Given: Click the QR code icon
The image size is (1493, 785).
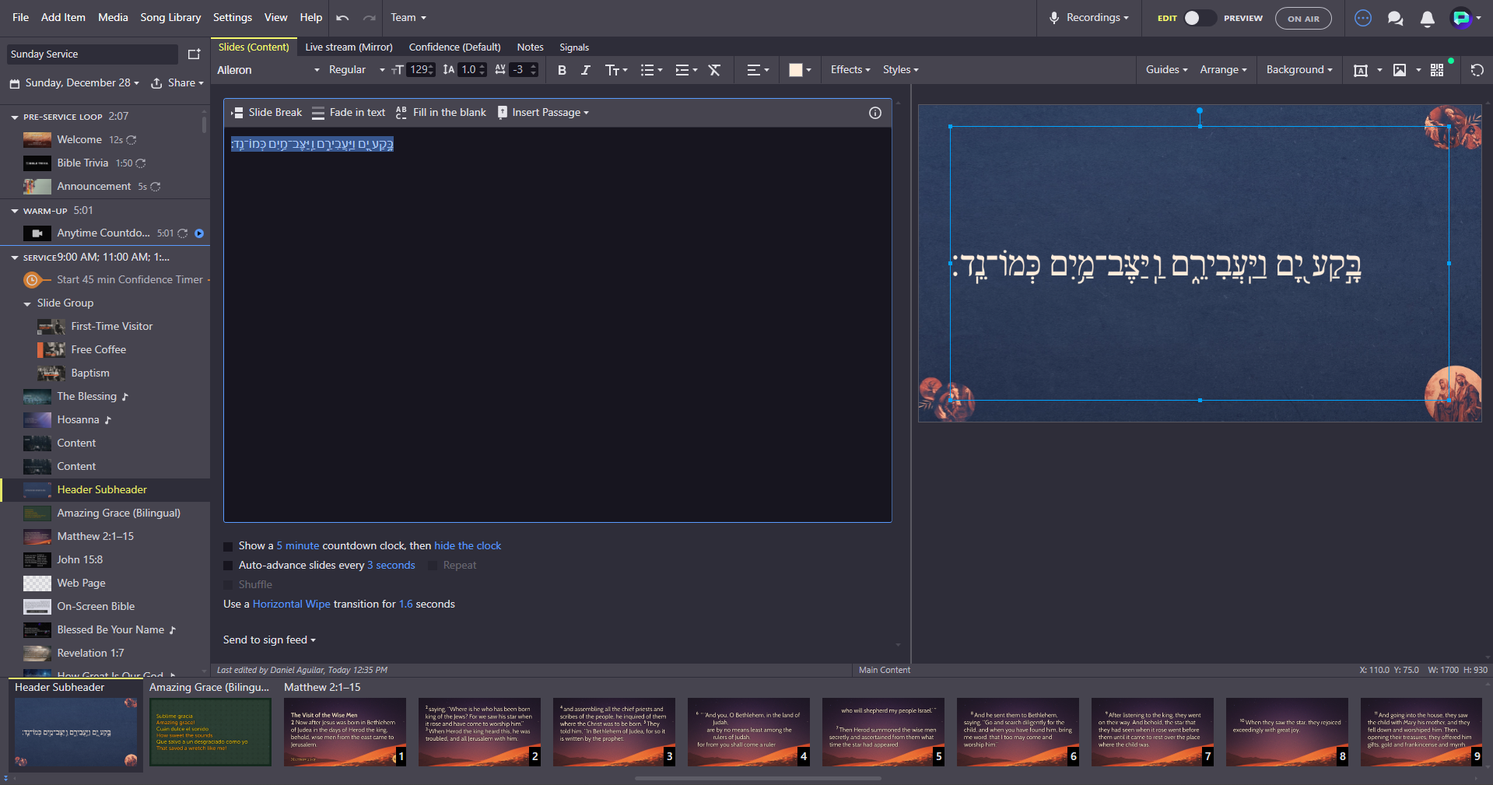Looking at the screenshot, I should coord(1437,70).
